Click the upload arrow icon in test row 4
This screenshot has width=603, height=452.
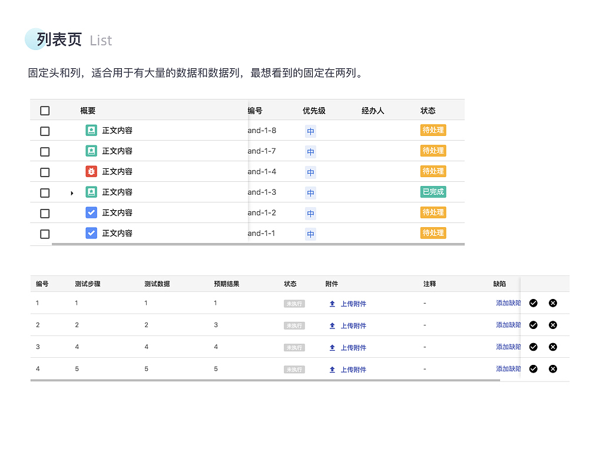coord(332,369)
